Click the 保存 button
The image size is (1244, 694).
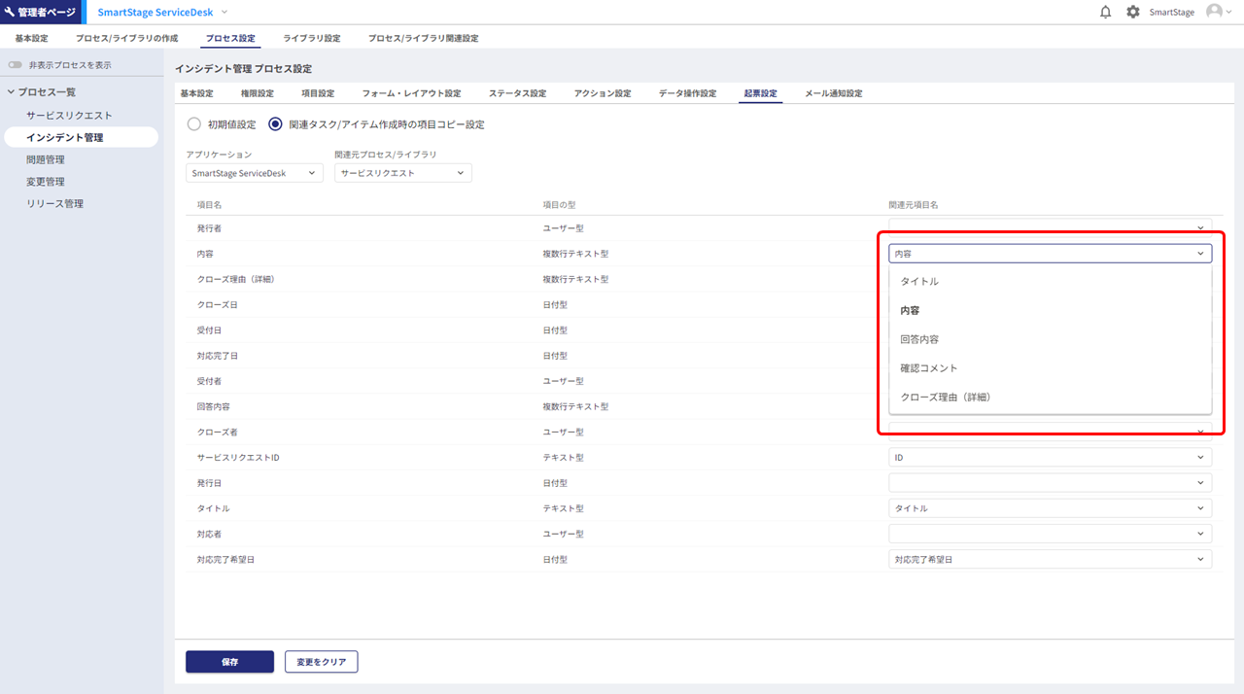click(x=229, y=662)
